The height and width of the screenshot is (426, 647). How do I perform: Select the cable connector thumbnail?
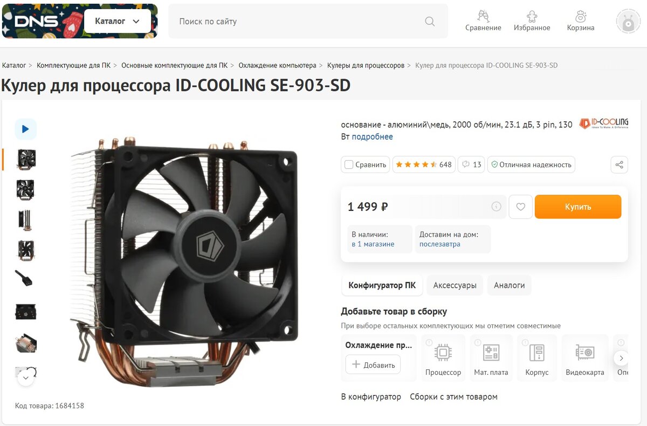coord(25,278)
